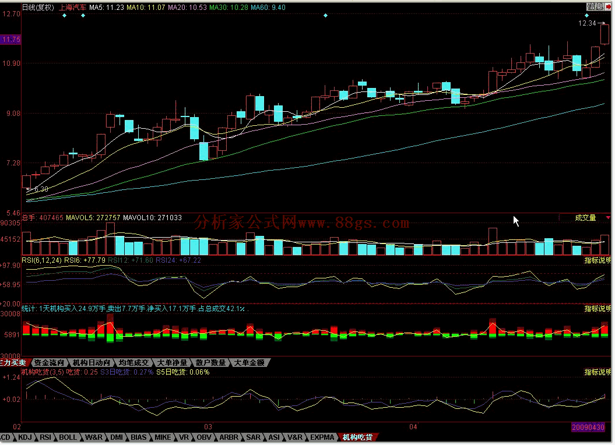Switch to the 均笔成交 tab
615x445 pixels.
(133, 363)
